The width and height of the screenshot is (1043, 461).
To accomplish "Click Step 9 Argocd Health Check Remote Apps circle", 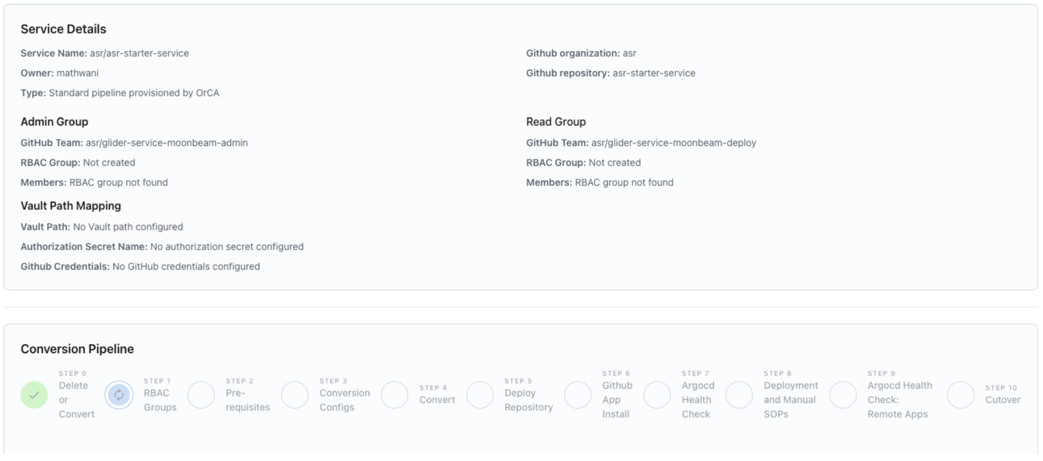I will pyautogui.click(x=843, y=395).
